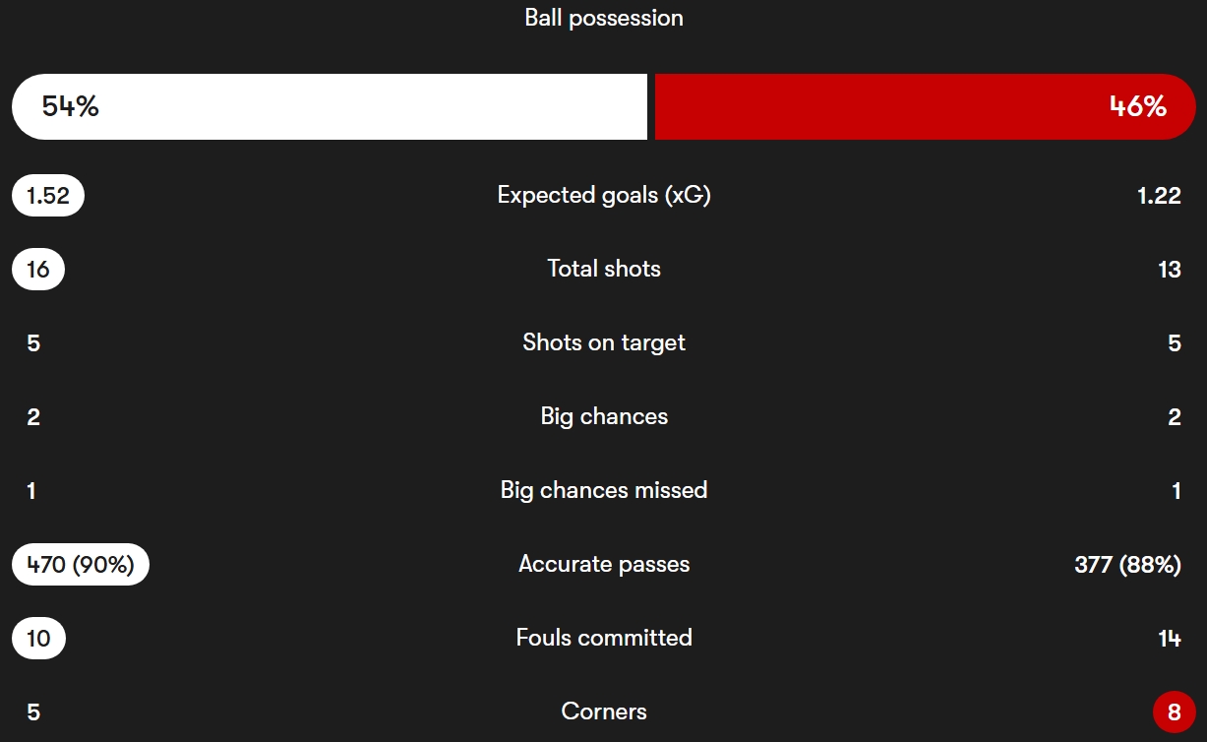Select the 16 total shots badge

click(x=38, y=270)
